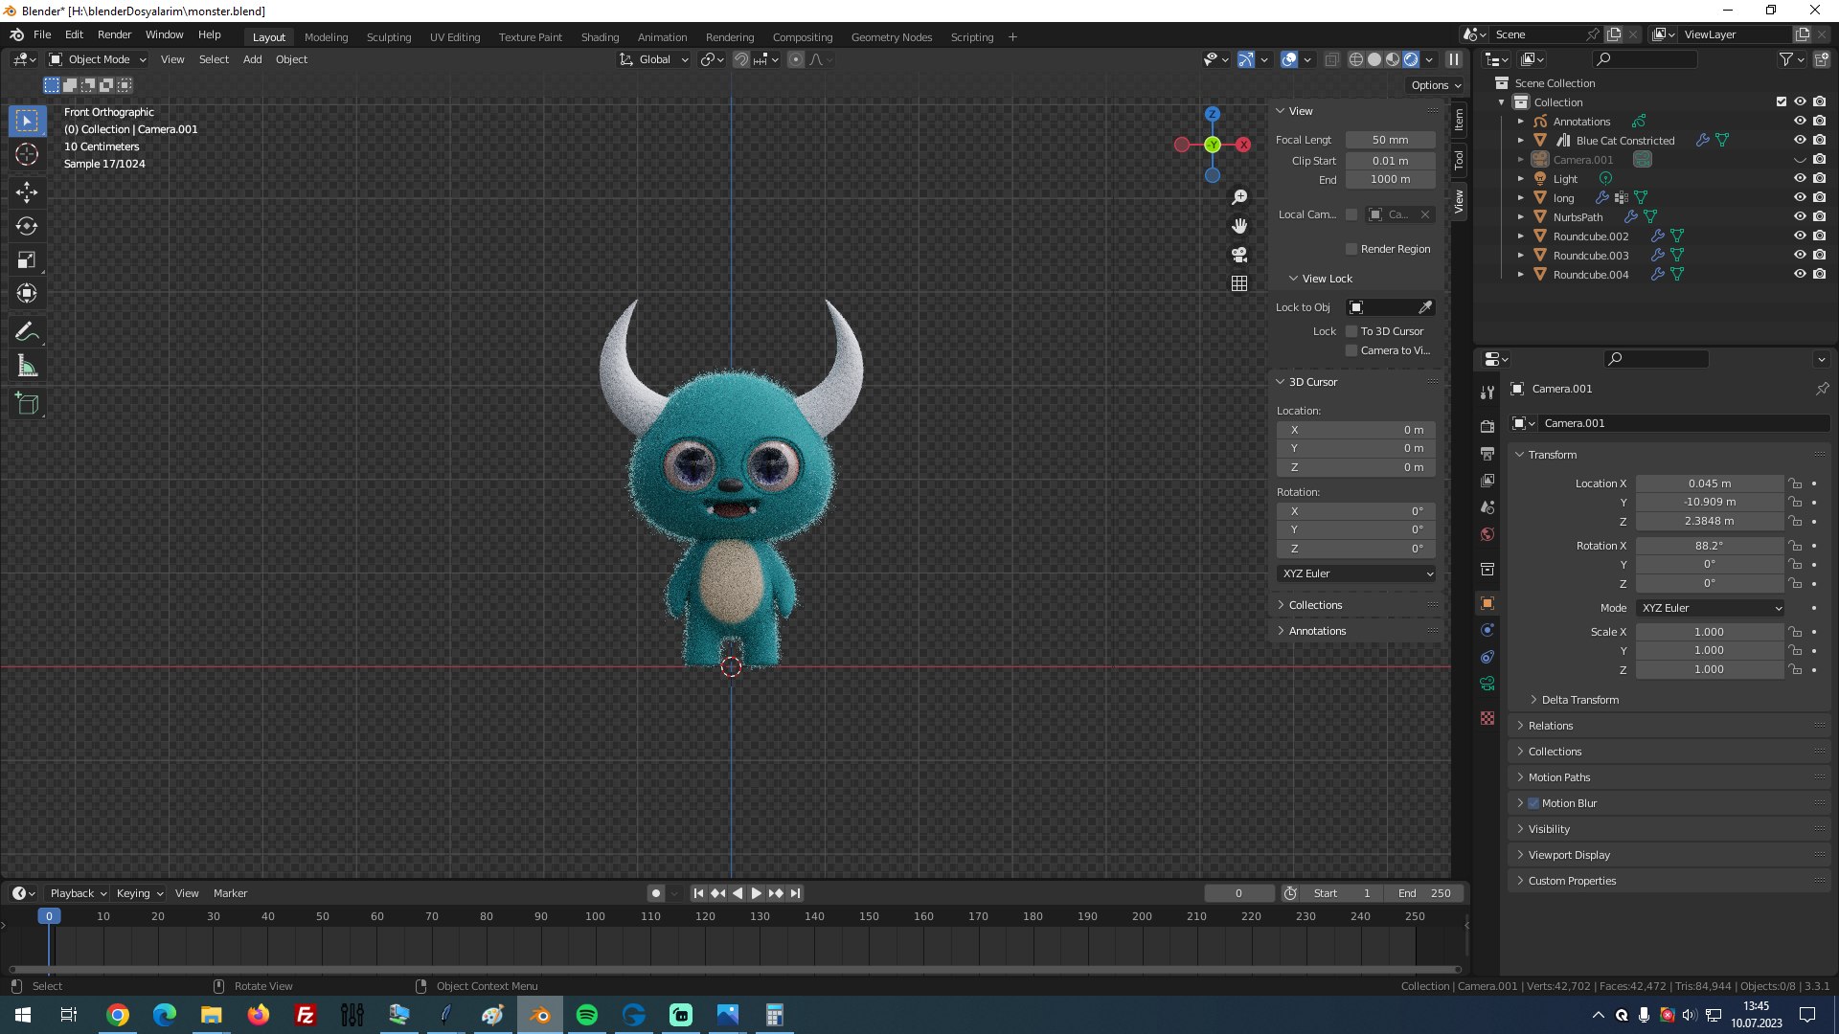
Task: Switch to the Sculpting workspace tab
Action: pyautogui.click(x=389, y=37)
